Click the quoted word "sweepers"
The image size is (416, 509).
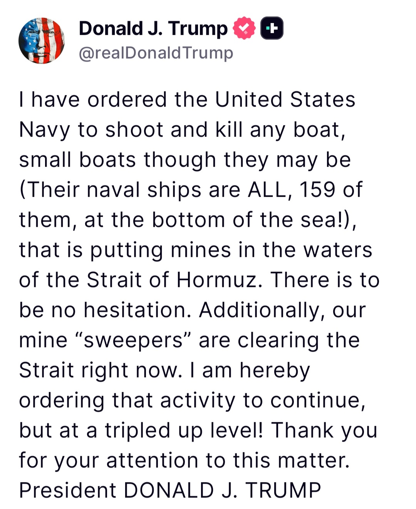[x=133, y=340]
